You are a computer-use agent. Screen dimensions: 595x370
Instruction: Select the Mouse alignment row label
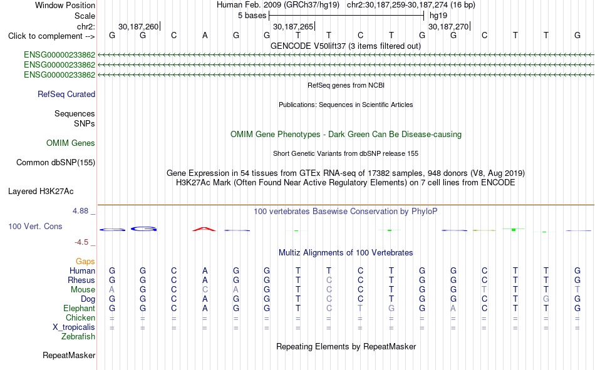(x=83, y=289)
